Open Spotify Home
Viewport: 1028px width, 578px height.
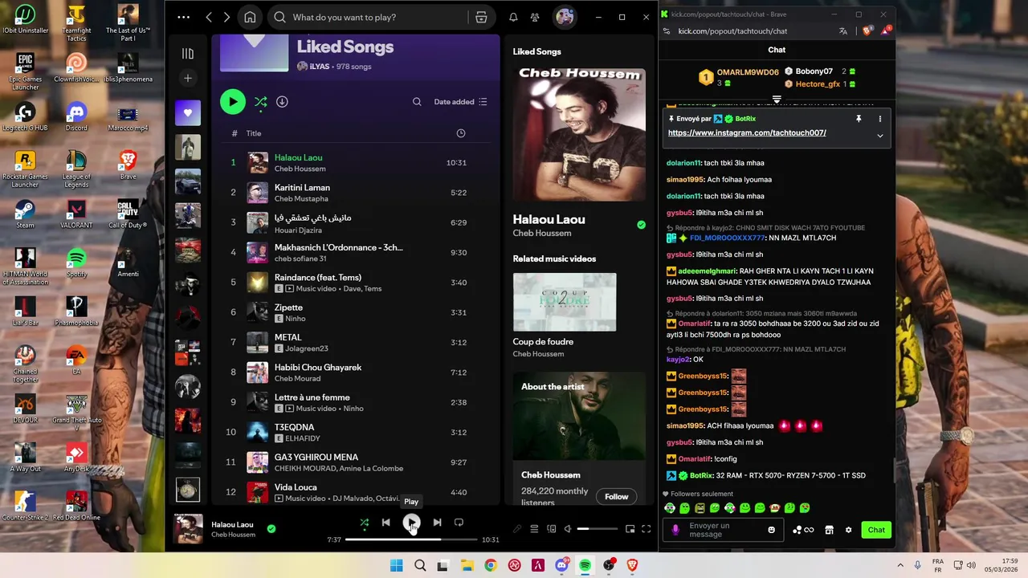coord(250,17)
